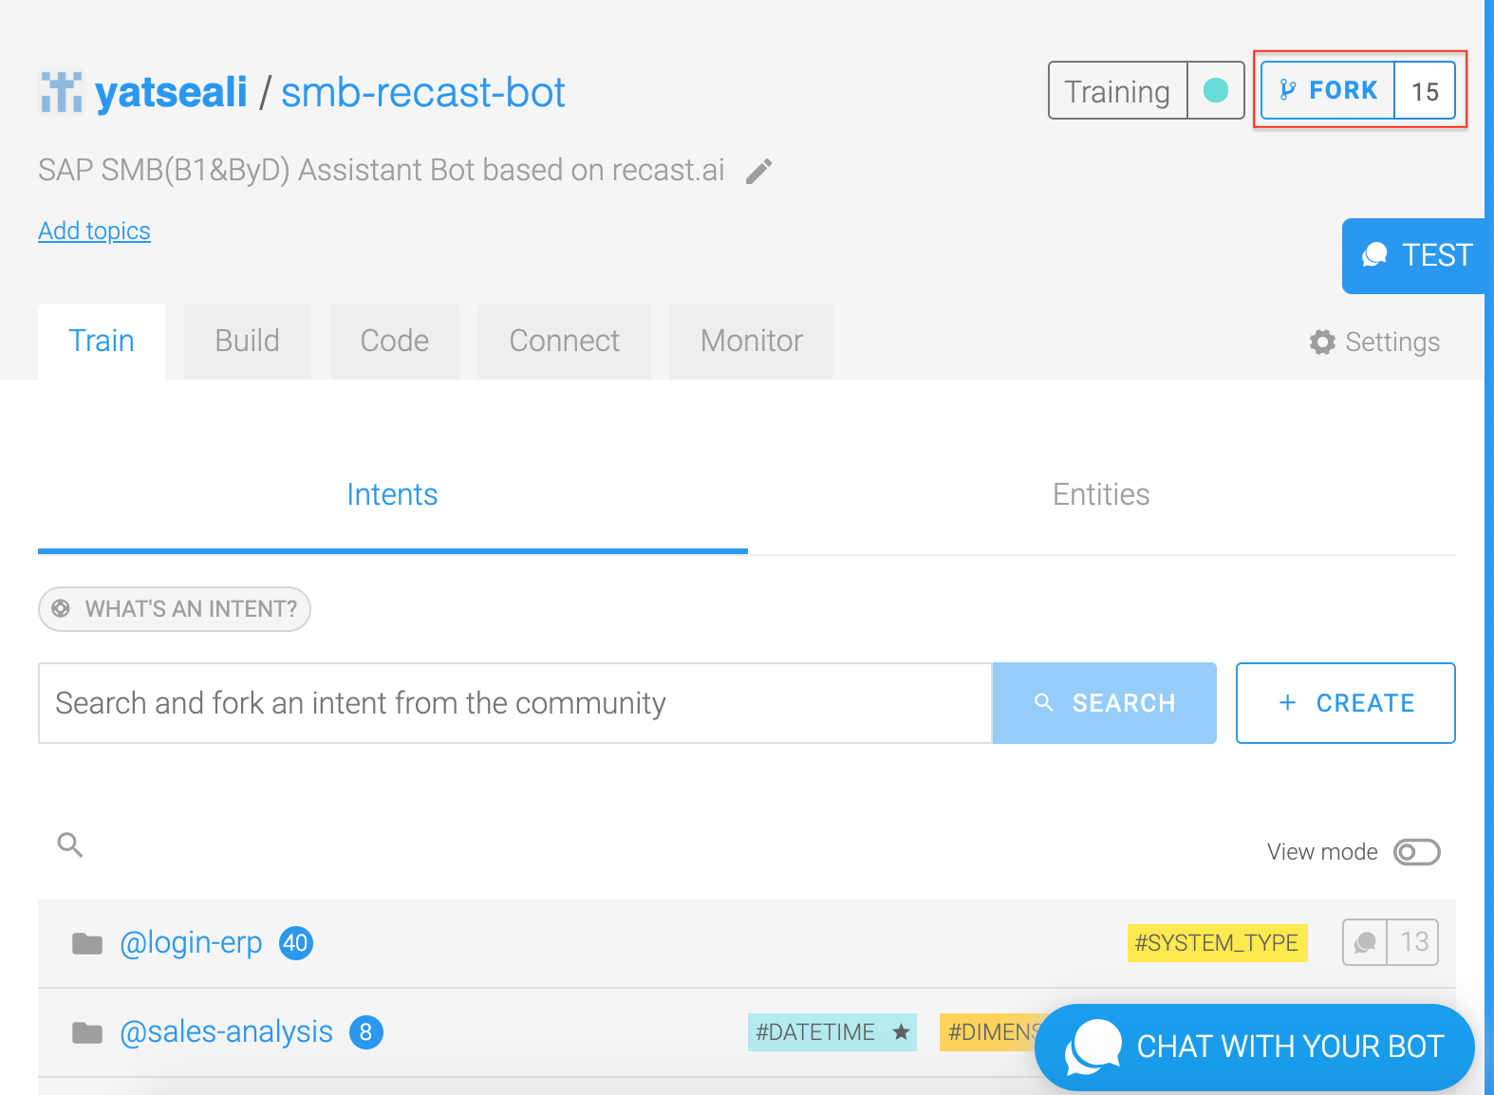
Task: Open Settings
Action: [x=1375, y=342]
